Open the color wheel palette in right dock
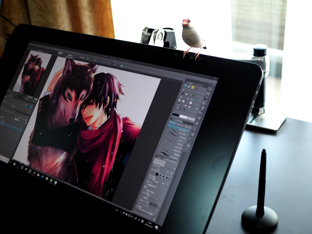312x234 pixels. [206, 99]
